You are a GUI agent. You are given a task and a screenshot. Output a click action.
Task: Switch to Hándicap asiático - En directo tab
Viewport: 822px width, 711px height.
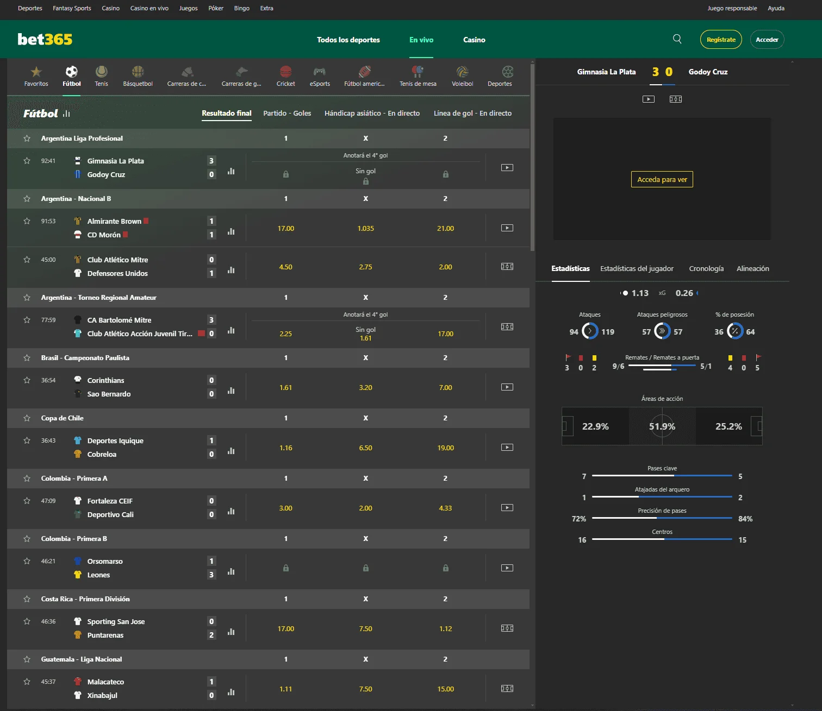coord(372,114)
